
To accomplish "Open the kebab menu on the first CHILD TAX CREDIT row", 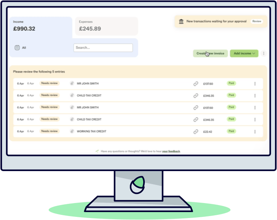I will tap(255, 95).
